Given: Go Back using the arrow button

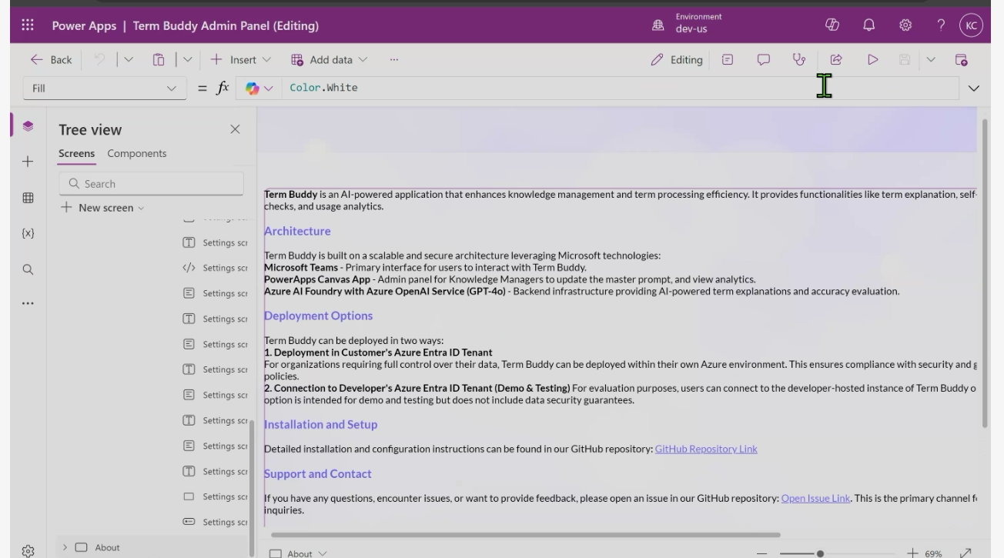Looking at the screenshot, I should pos(51,60).
